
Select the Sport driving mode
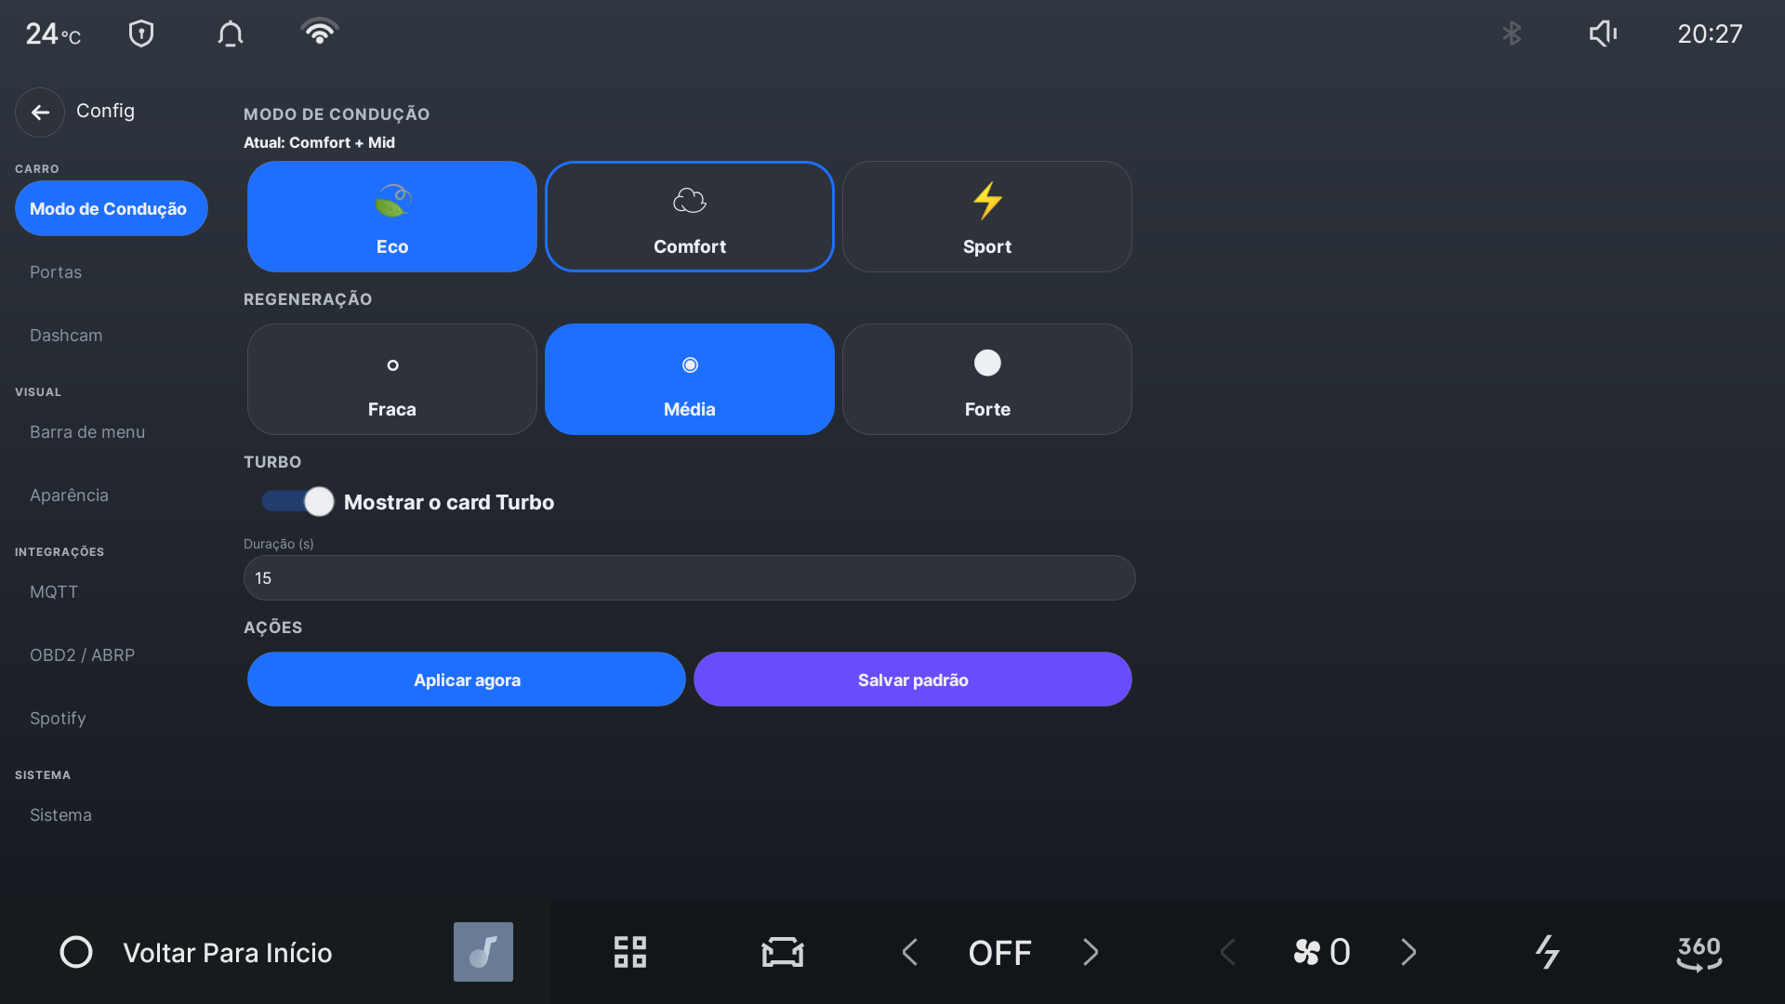tap(987, 217)
